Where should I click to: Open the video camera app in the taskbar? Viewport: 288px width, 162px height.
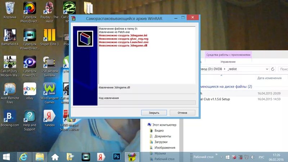(86, 157)
